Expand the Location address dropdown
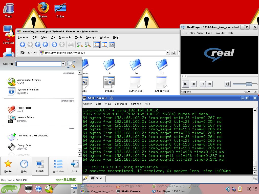Image resolution: width=259 pixels, height=194 pixels. 168,53
